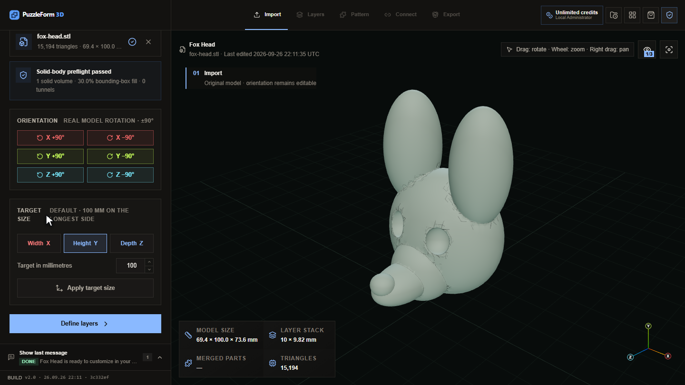Viewport: 685px width, 385px height.
Task: Click the message count badge 1
Action: pyautogui.click(x=147, y=357)
